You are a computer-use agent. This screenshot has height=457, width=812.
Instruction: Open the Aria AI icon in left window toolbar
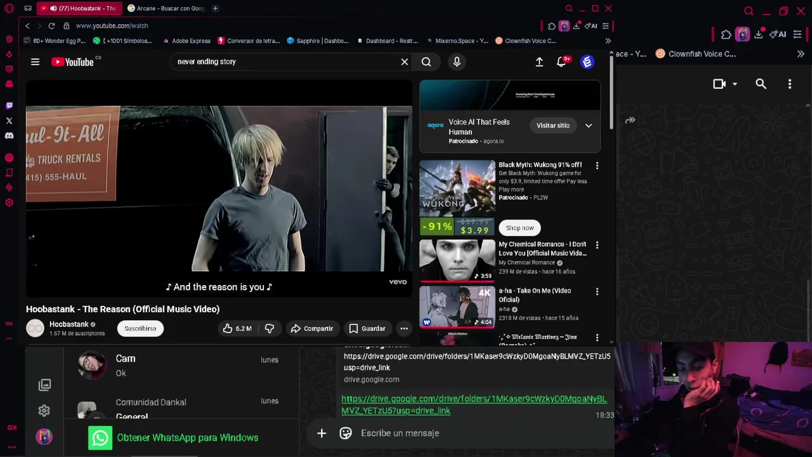(x=591, y=26)
